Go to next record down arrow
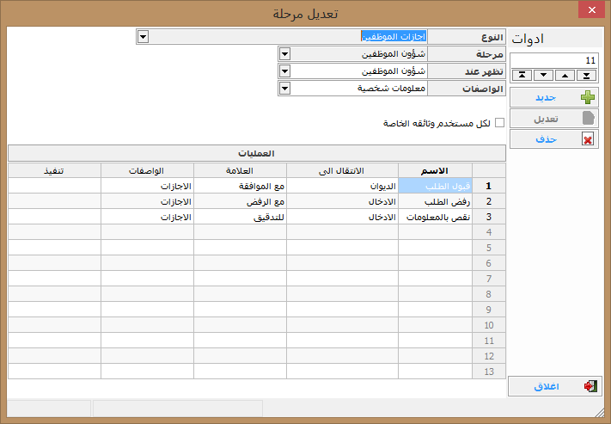 tap(543, 75)
